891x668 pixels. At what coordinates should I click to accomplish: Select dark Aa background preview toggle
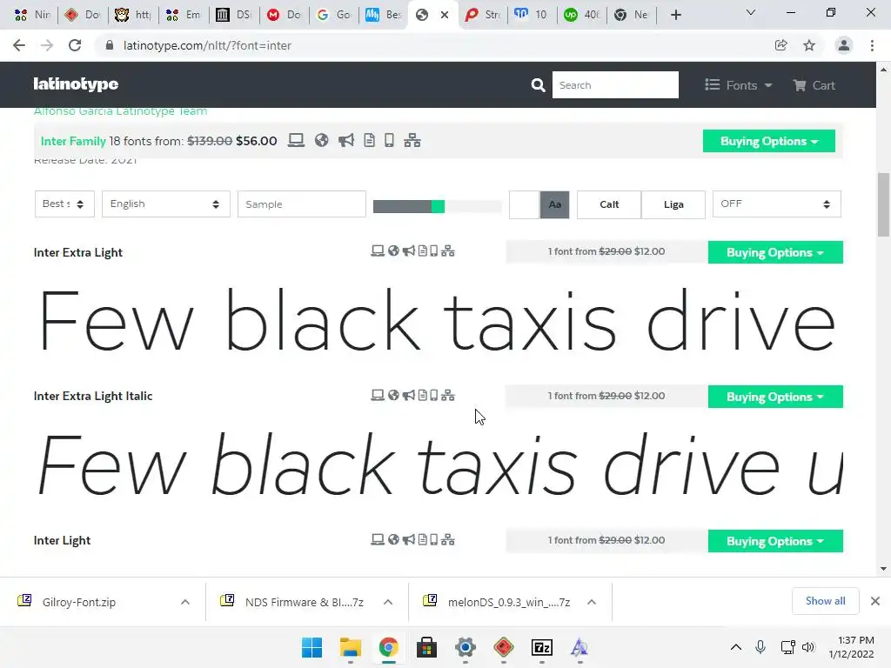pyautogui.click(x=554, y=204)
